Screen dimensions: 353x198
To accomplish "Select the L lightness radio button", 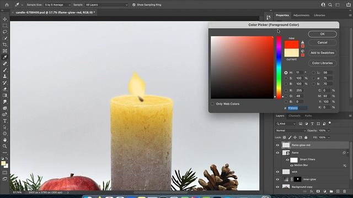I will pyautogui.click(x=314, y=73).
